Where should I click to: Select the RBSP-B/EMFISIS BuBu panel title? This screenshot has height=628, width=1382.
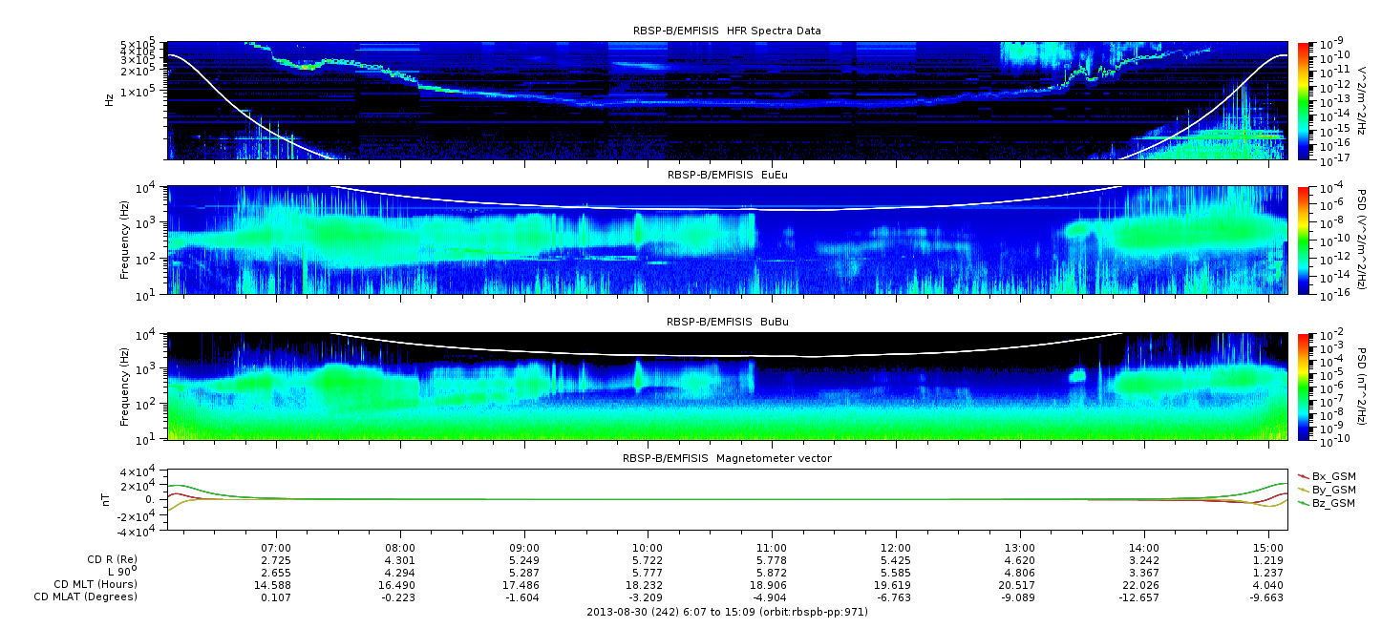(727, 323)
